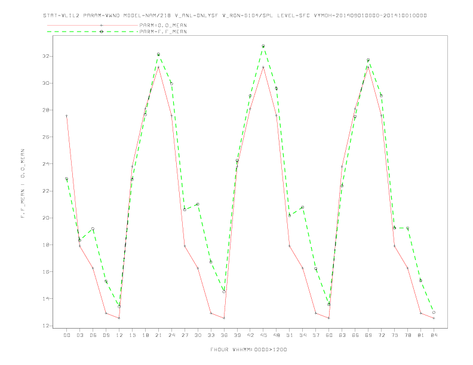The height and width of the screenshot is (365, 473).
Task: Click the x-axis tick label 66
Action: (x=355, y=335)
